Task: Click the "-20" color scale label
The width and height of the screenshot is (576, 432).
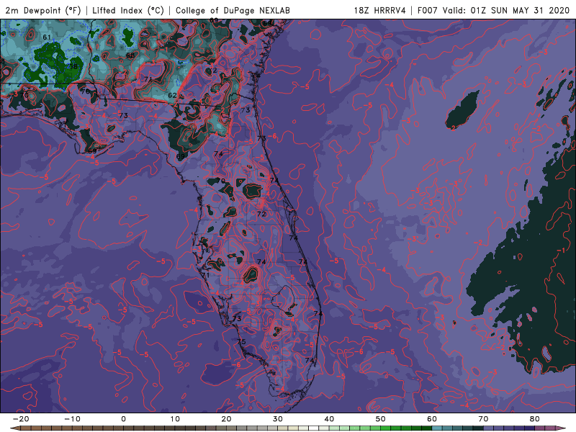Action: [x=21, y=419]
